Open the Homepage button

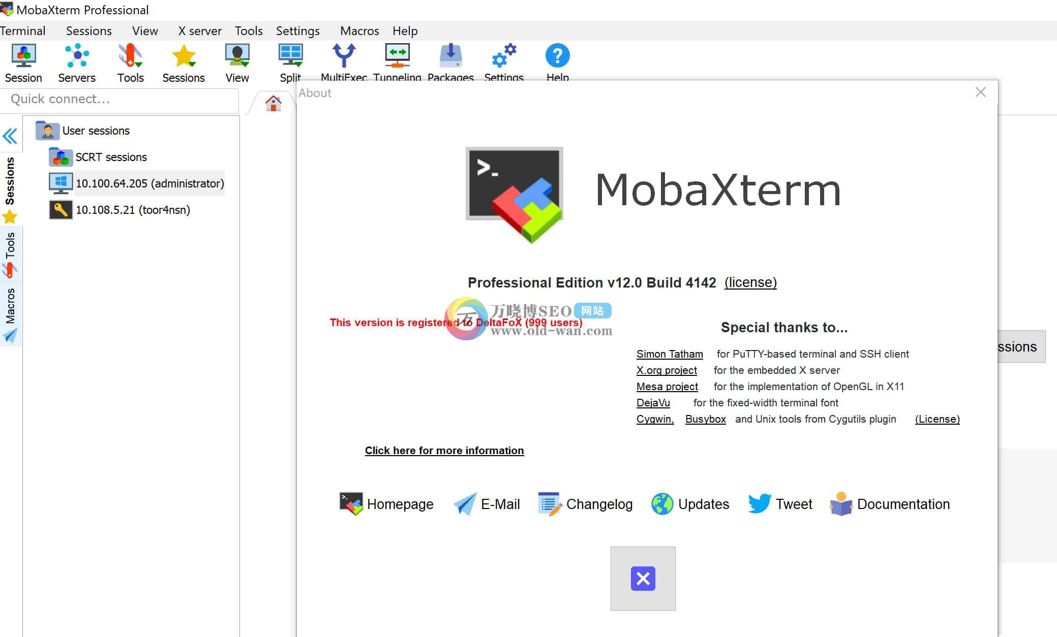click(x=386, y=504)
